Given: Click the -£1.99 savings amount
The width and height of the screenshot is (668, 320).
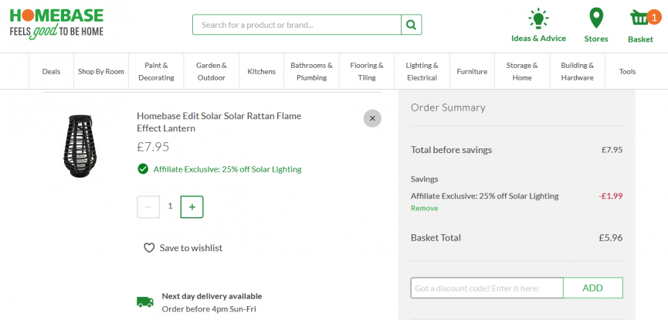Looking at the screenshot, I should pos(611,196).
